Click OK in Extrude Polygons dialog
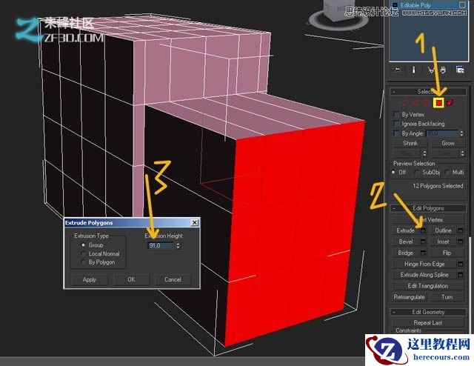 (132, 279)
